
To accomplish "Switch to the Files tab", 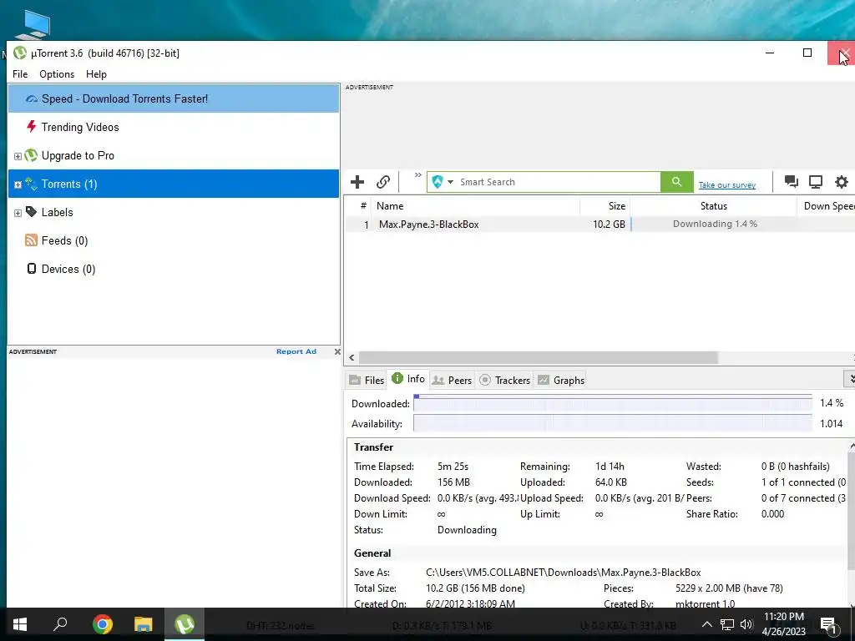I will [367, 380].
